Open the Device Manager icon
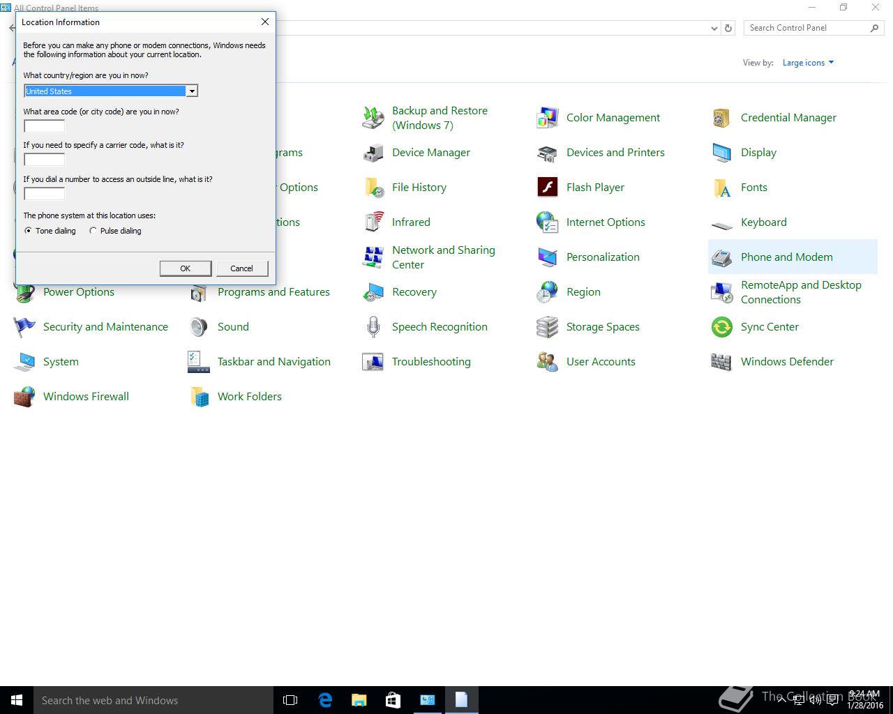 point(373,153)
